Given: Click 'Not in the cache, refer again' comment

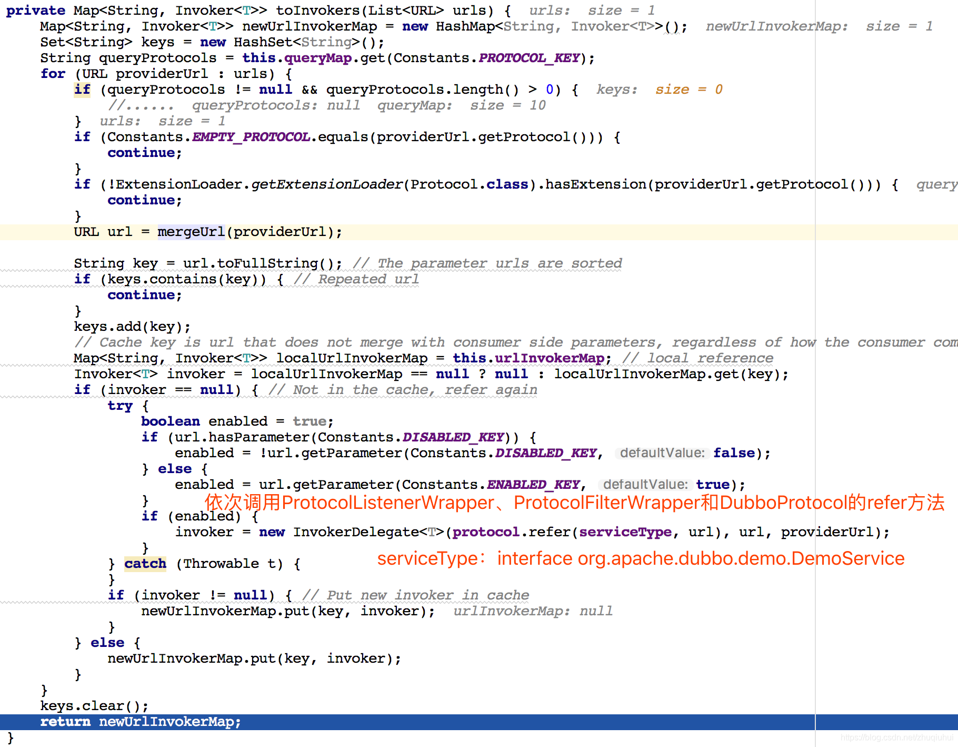Looking at the screenshot, I should [403, 390].
